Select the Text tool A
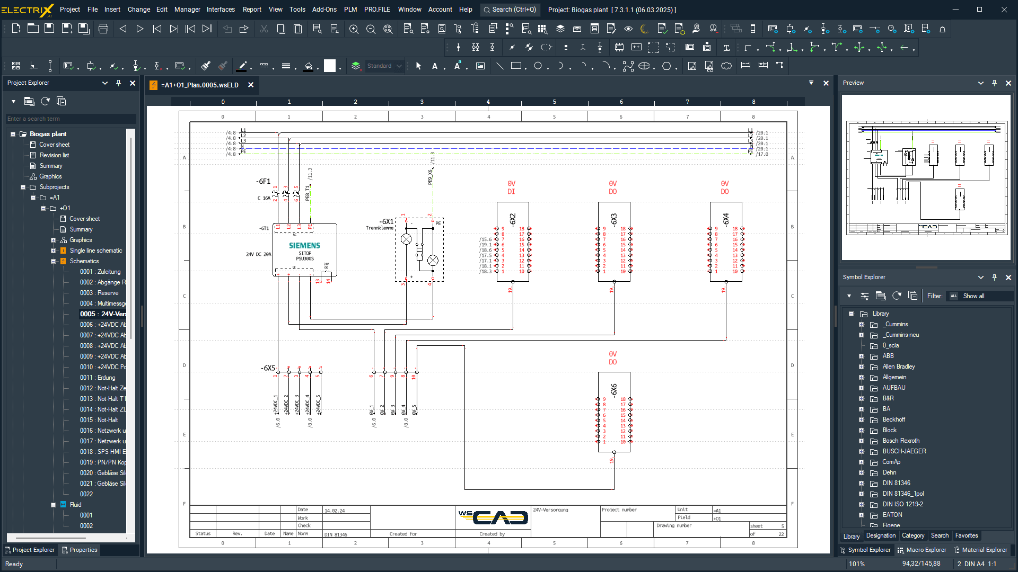This screenshot has width=1018, height=572. [x=435, y=66]
